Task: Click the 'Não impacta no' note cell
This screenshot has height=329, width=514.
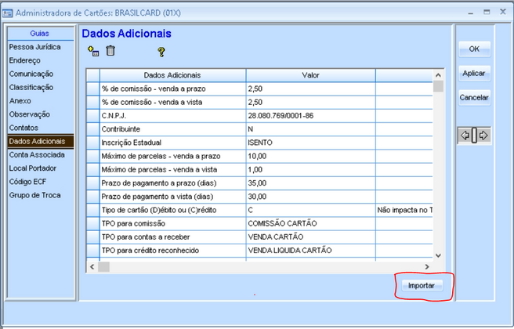Action: pos(404,210)
